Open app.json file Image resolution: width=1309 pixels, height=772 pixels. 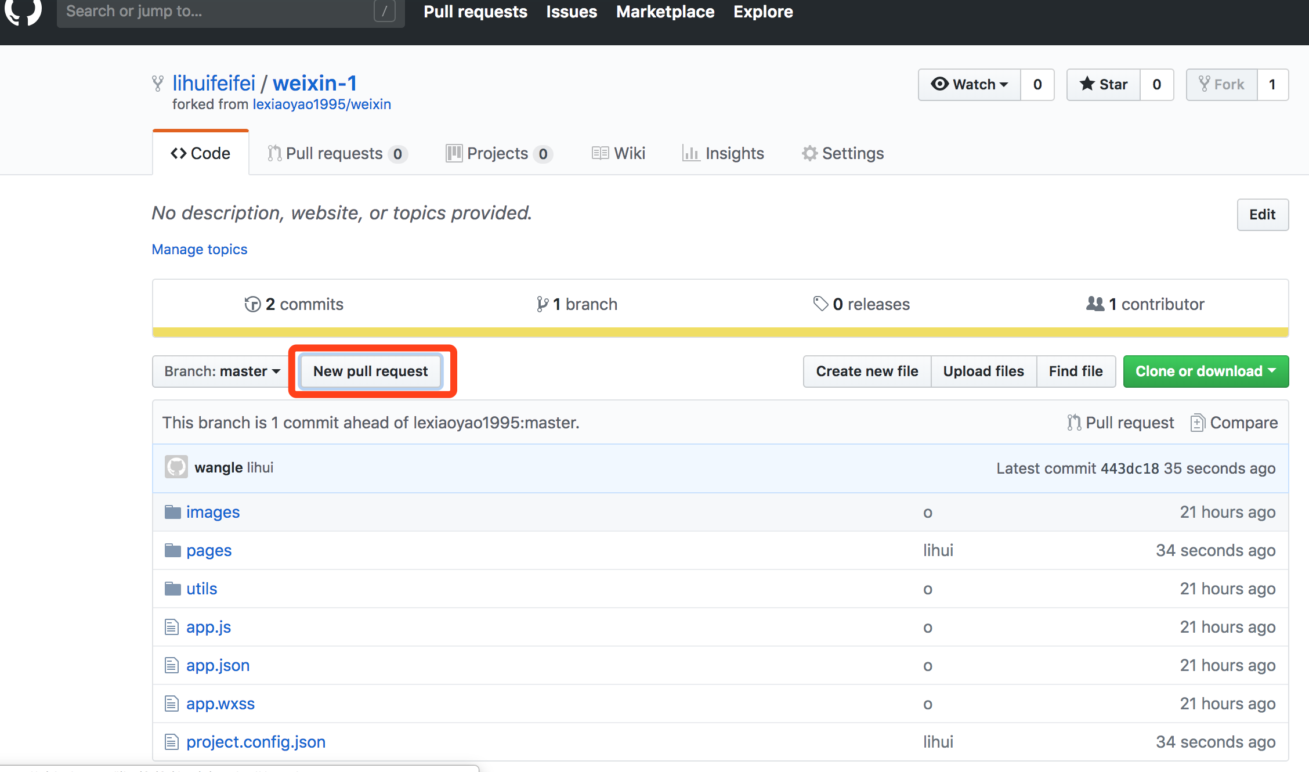click(x=218, y=665)
